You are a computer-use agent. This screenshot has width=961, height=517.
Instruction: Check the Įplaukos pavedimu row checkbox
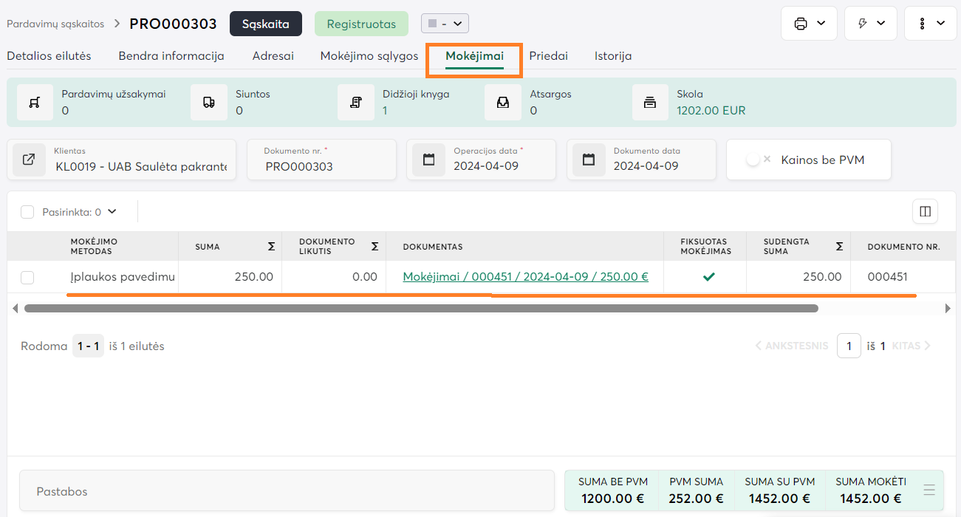27,278
